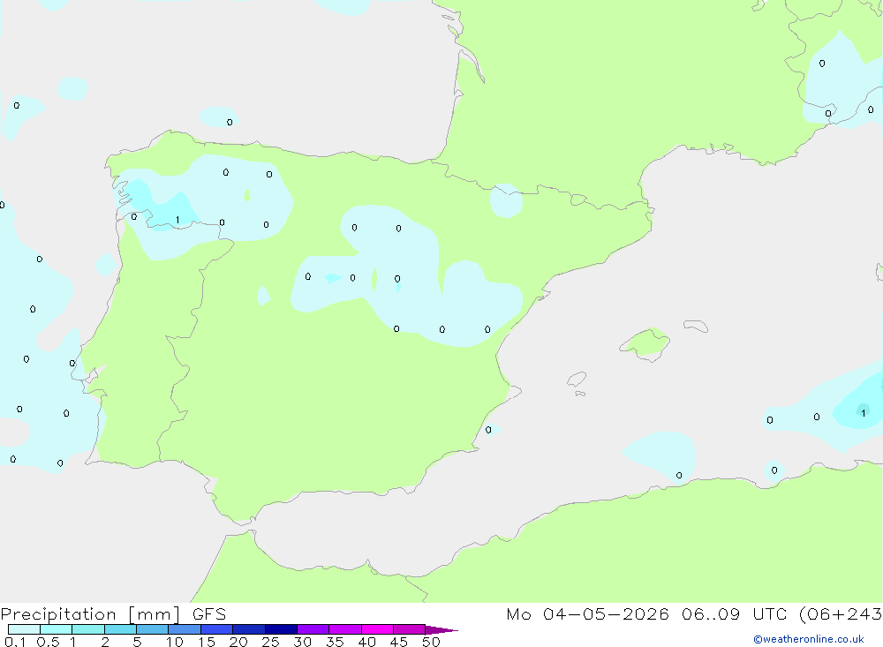Pick the magenta swatch between 40 and 45

[377, 629]
